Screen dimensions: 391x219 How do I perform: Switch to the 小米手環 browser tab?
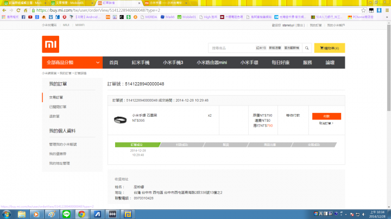pos(166,3)
